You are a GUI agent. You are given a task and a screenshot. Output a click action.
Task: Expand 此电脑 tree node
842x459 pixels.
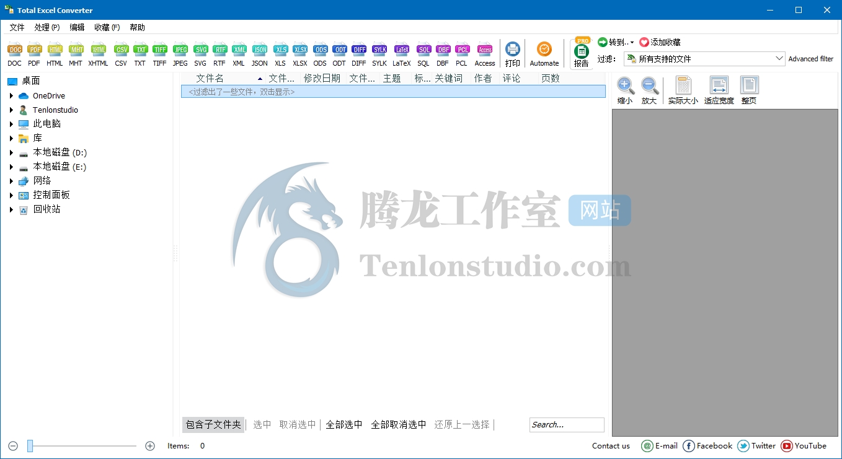(11, 124)
